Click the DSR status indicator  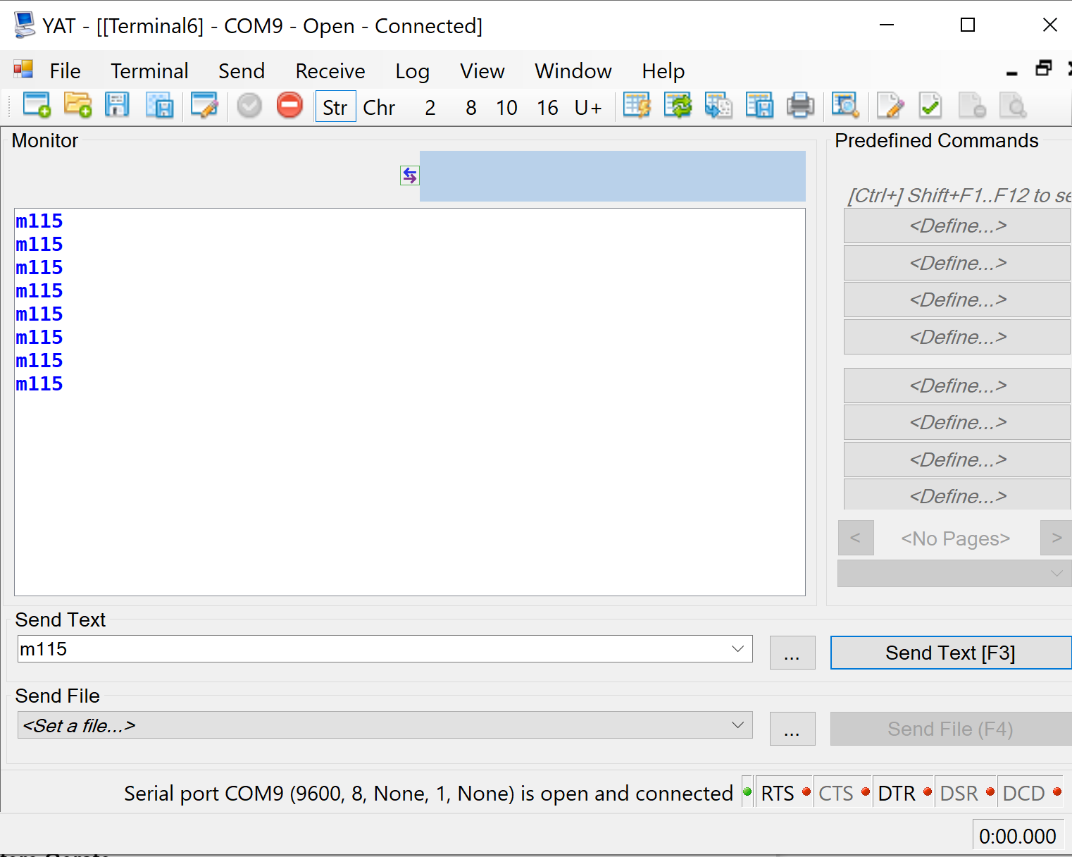966,793
